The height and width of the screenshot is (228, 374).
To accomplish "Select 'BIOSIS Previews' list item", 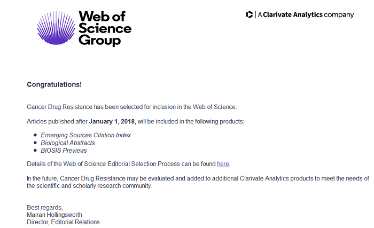I will point(64,151).
